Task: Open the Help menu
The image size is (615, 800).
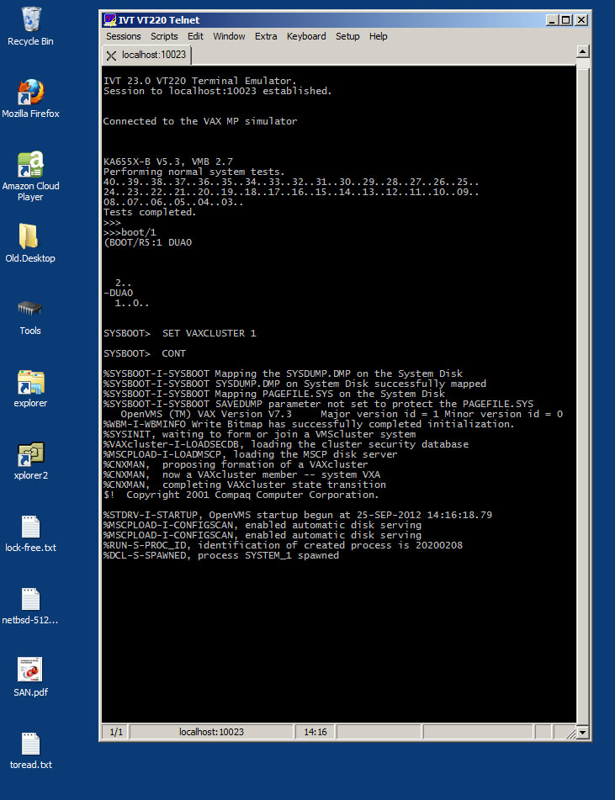Action: point(379,36)
